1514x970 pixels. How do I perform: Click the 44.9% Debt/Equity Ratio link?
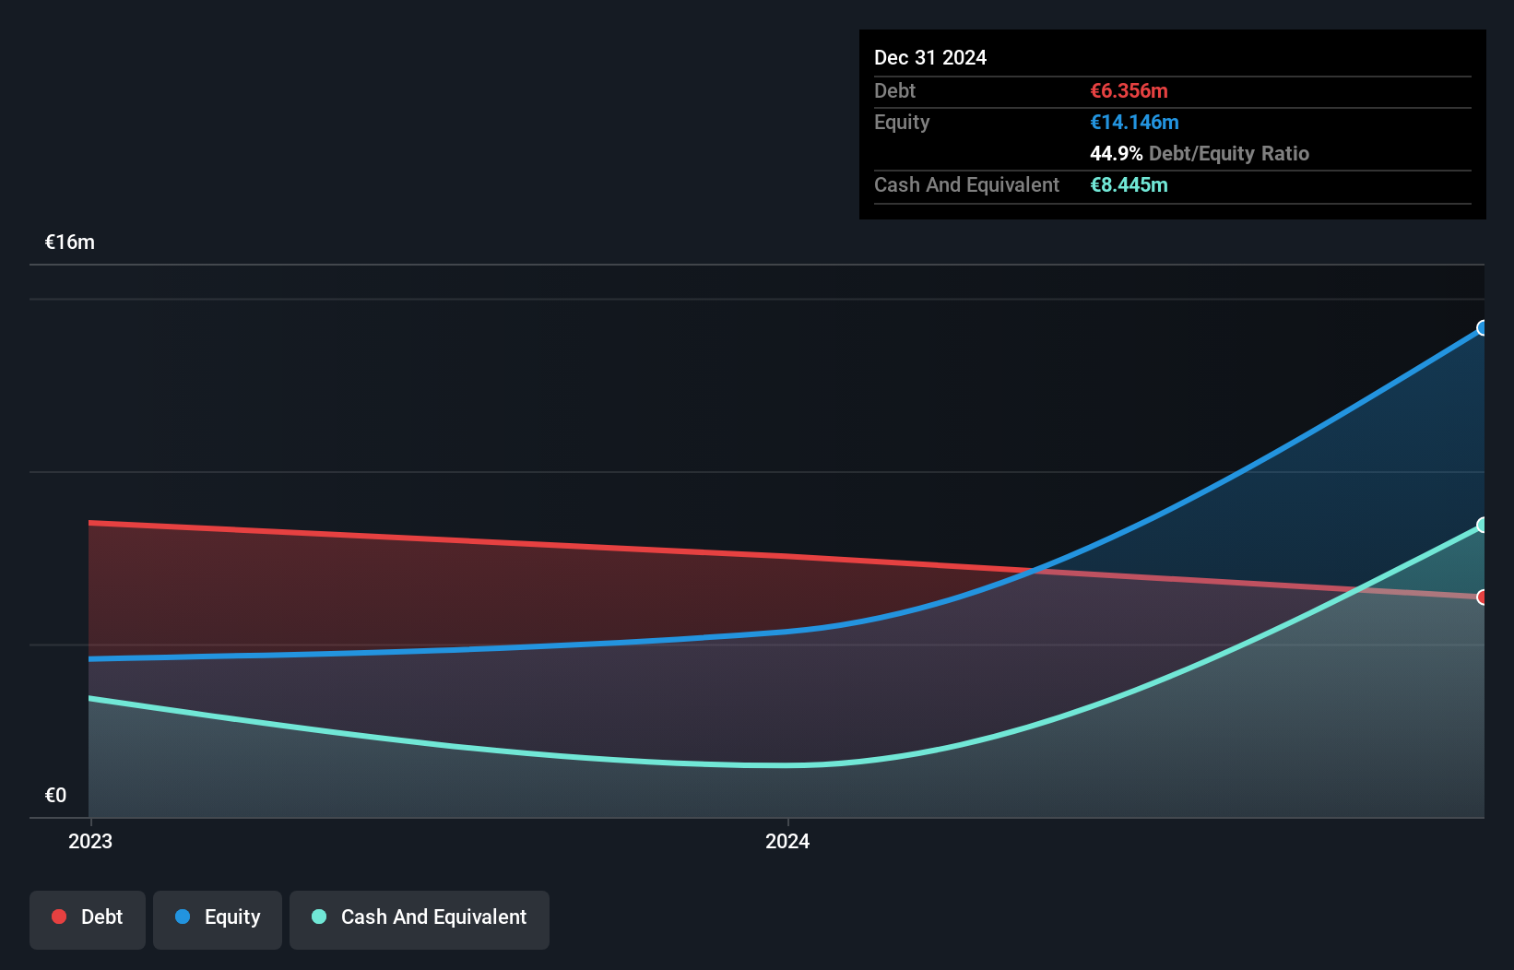1199,153
